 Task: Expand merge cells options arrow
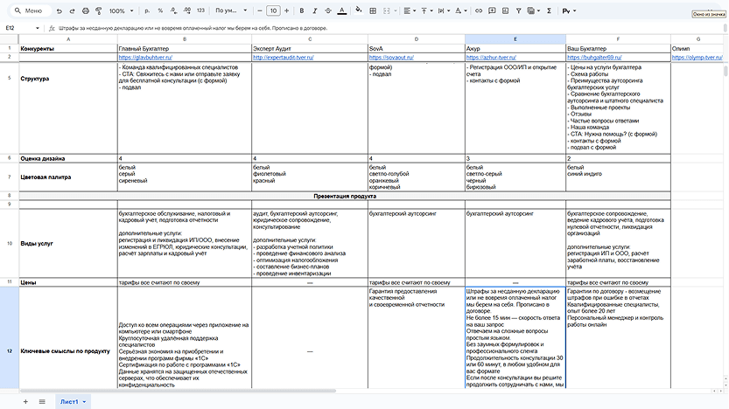coord(396,10)
